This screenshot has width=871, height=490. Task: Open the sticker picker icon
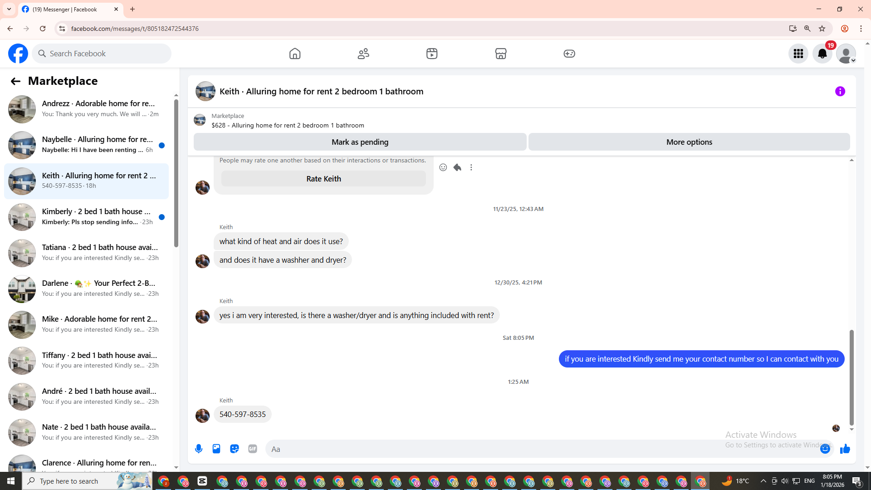point(235,449)
